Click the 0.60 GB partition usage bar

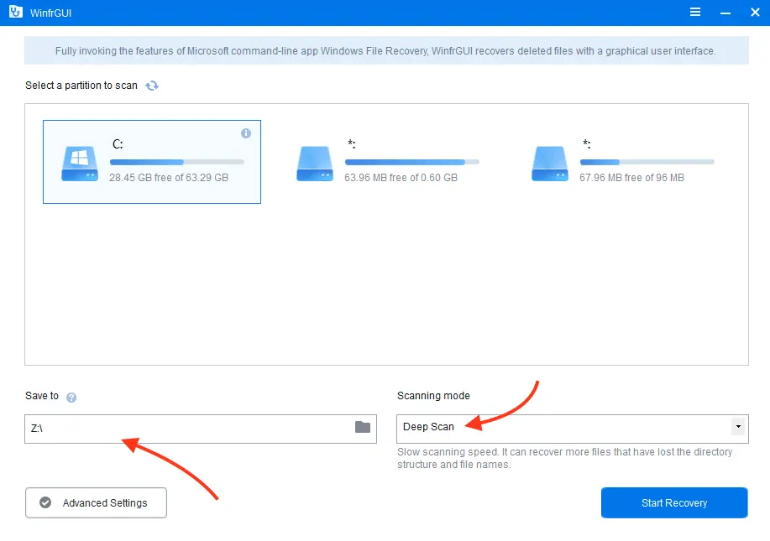(x=411, y=162)
